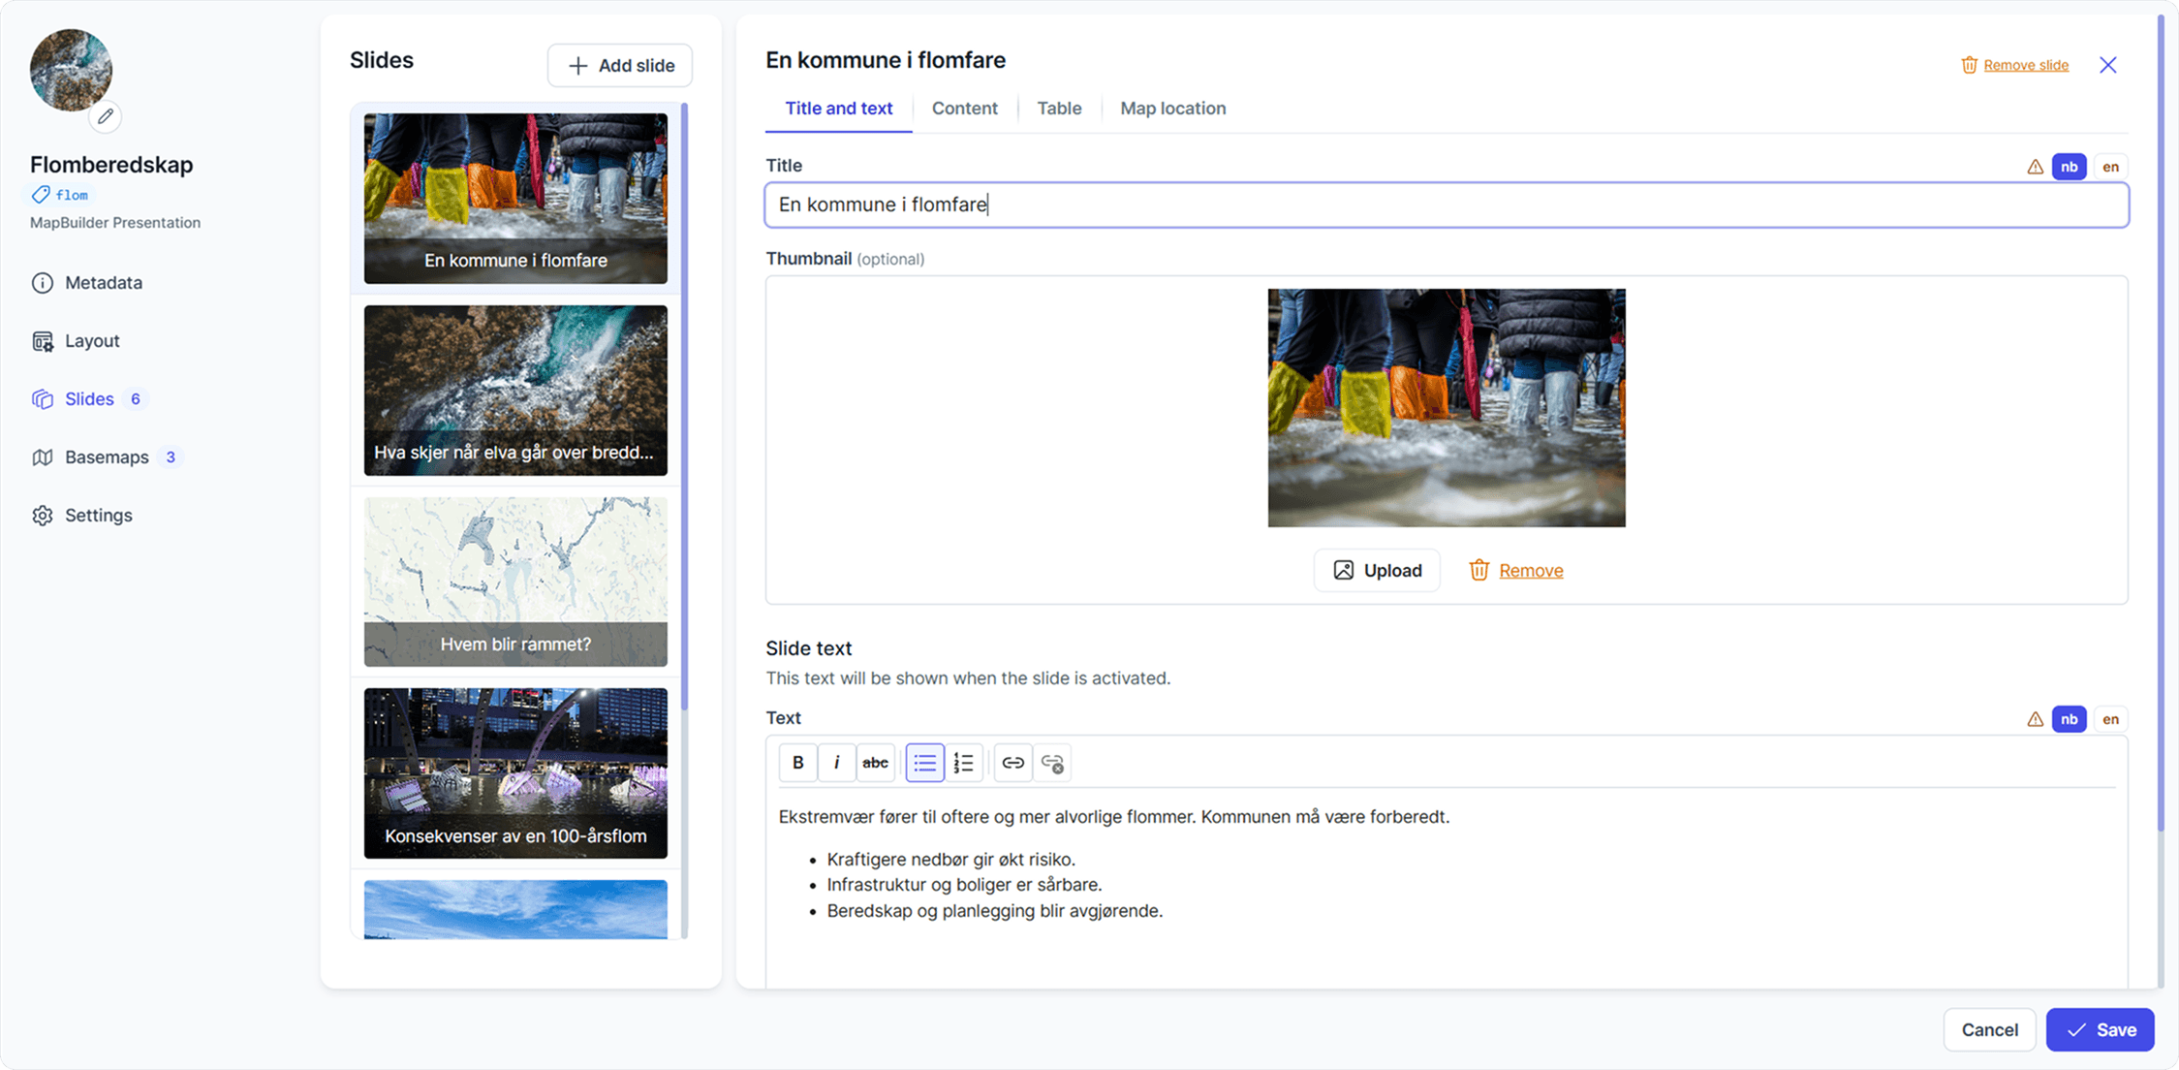Switch to Map location tab

pos(1172,109)
